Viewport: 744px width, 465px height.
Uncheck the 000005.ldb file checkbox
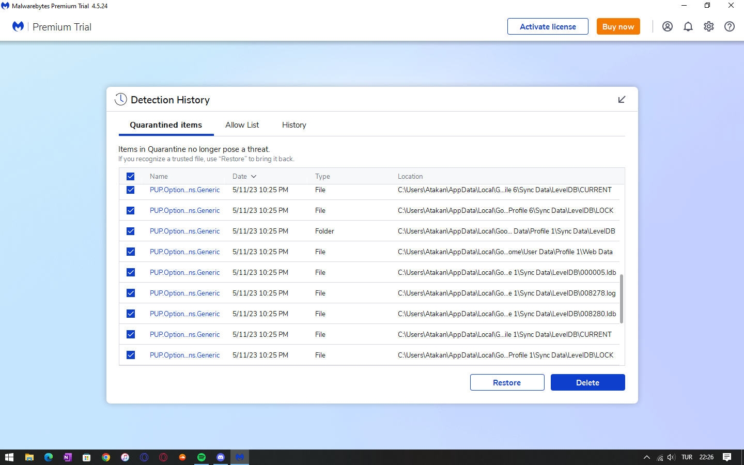click(x=130, y=272)
